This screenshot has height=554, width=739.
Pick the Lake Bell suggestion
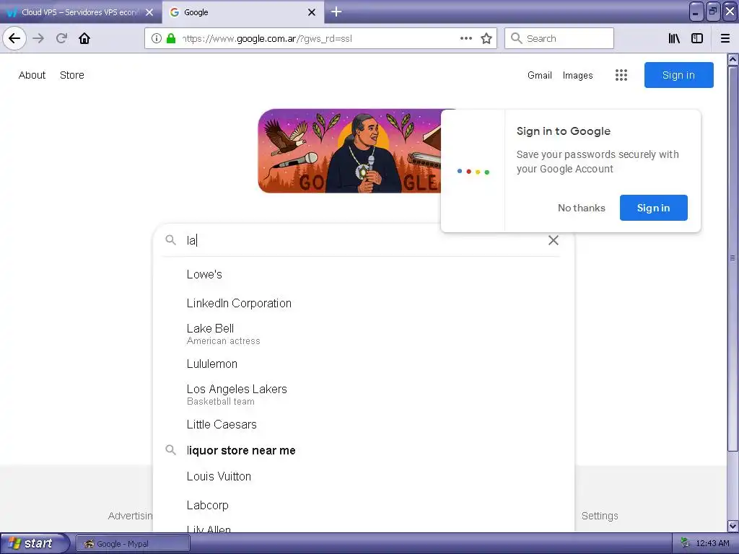pyautogui.click(x=364, y=333)
